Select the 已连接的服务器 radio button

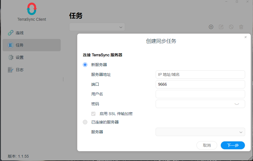click(85, 122)
